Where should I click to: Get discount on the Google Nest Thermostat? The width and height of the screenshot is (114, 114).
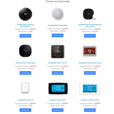58,35
